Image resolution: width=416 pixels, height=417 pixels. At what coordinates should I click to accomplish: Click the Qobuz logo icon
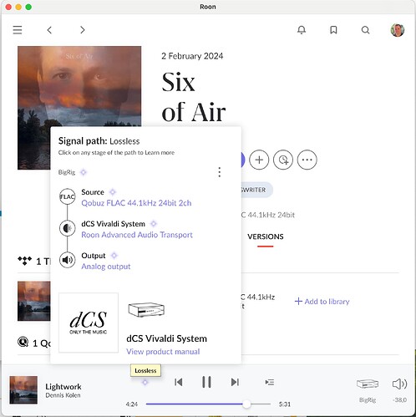point(23,342)
